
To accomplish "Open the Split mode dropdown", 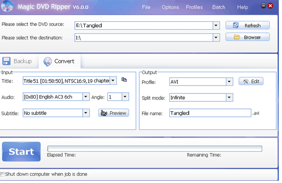I will pos(229,97).
